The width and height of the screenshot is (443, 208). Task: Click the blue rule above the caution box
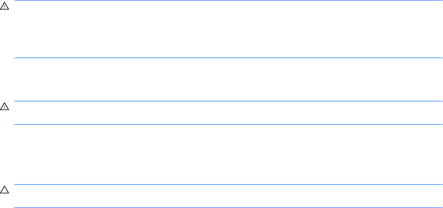(228, 185)
